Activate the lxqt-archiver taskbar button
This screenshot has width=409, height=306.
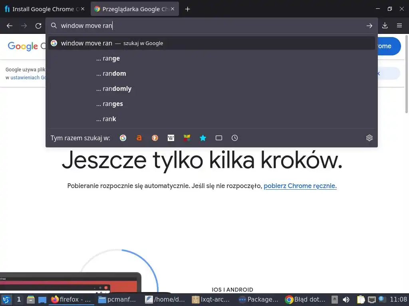tap(211, 300)
